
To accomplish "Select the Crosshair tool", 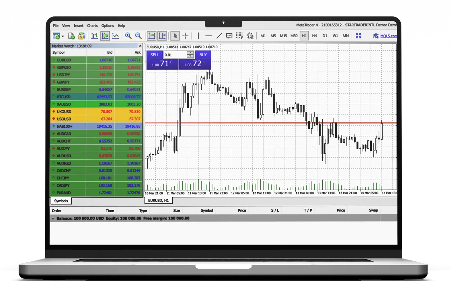I will coord(185,36).
